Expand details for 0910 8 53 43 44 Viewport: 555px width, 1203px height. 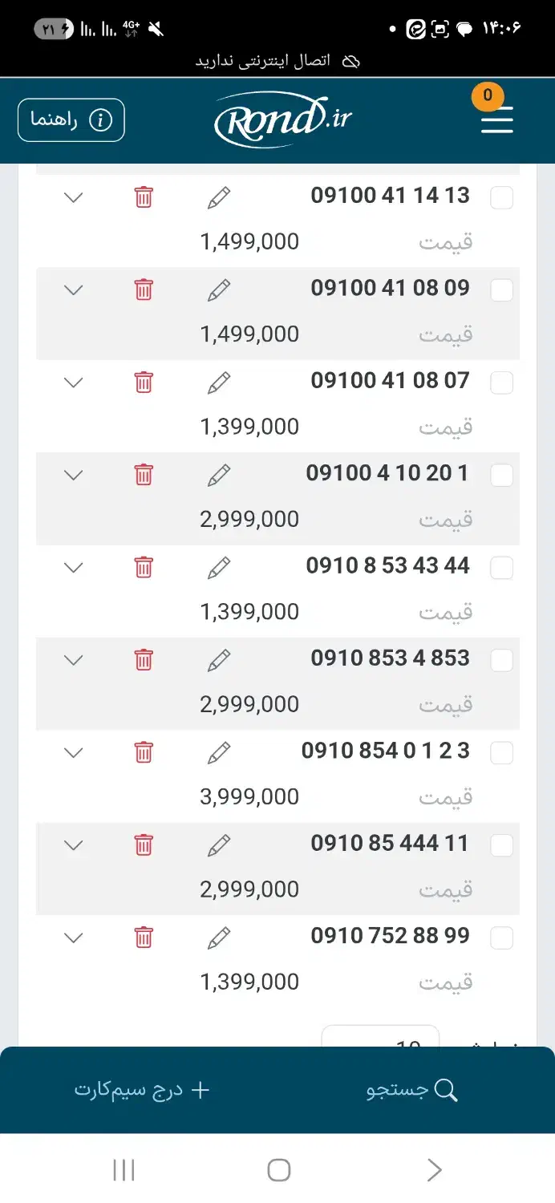coord(73,567)
